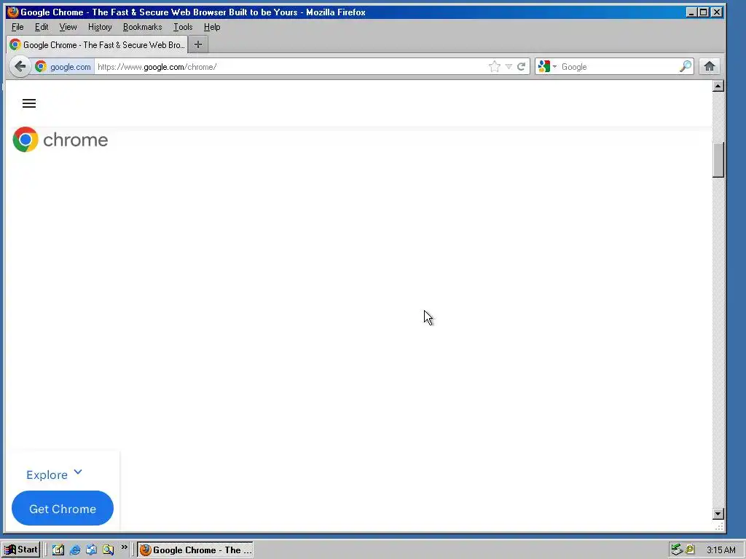Bookmark this page with the star icon
This screenshot has width=746, height=559.
point(495,66)
